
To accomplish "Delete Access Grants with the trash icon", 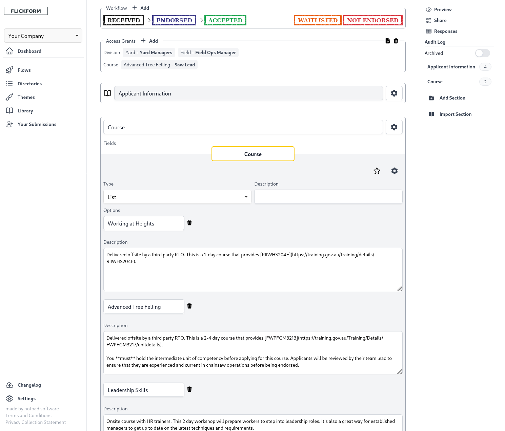I will (x=396, y=41).
